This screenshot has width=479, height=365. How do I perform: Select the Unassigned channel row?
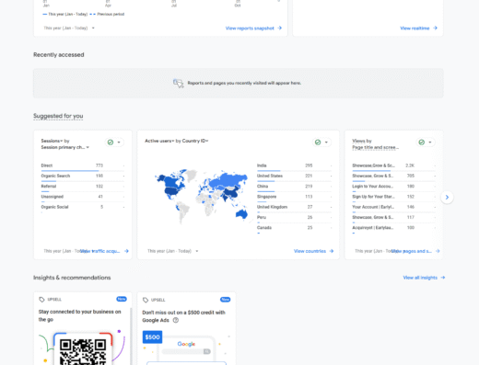click(x=83, y=197)
